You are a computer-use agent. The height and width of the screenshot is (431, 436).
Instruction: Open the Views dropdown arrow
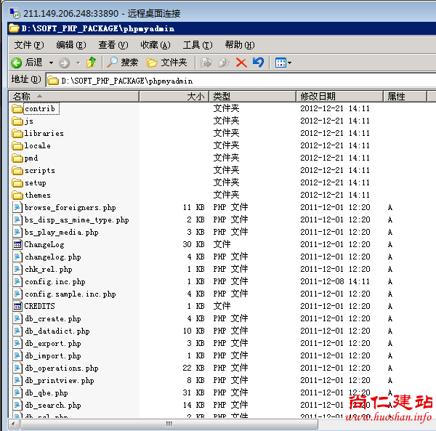pos(289,63)
